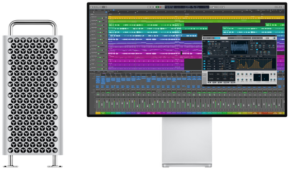The width and height of the screenshot is (290, 169).
Task: Toggle the Cycle button right of Record
Action: 163,7
